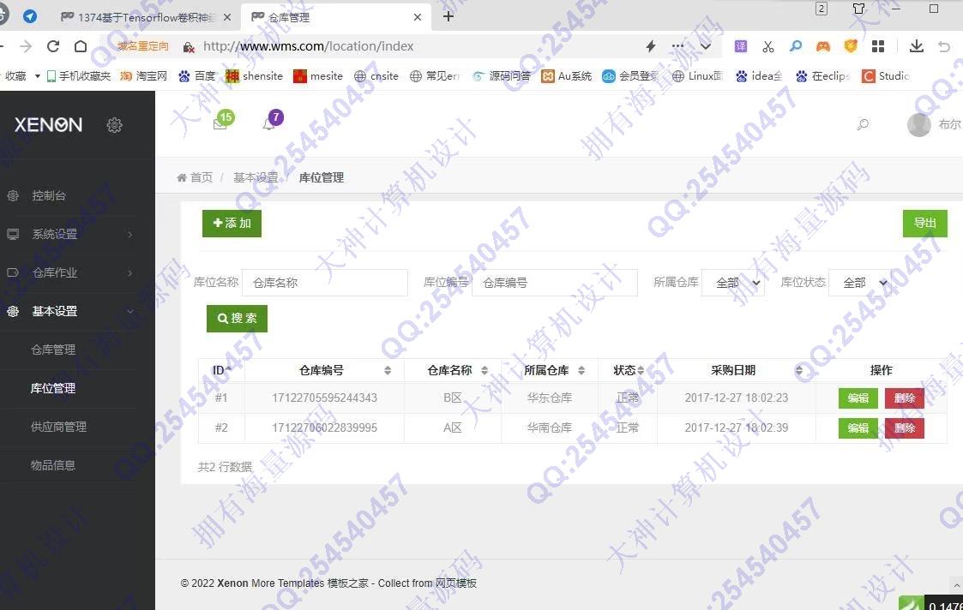Click the 库位编号 input field
Viewport: 963px width, 610px height.
tap(555, 283)
